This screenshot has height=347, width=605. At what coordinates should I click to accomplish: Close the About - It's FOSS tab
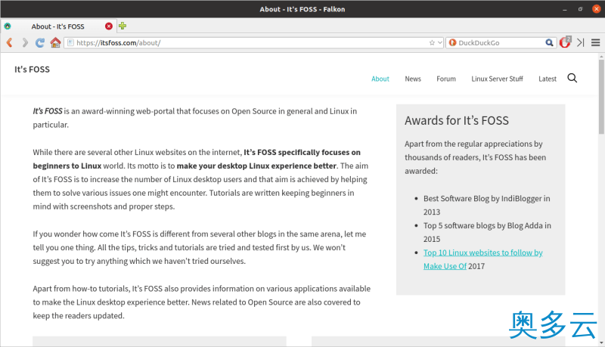[x=109, y=26]
